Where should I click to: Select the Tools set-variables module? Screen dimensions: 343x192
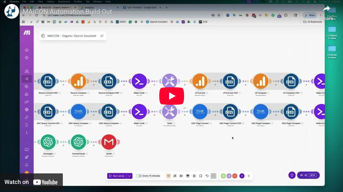tap(169, 113)
